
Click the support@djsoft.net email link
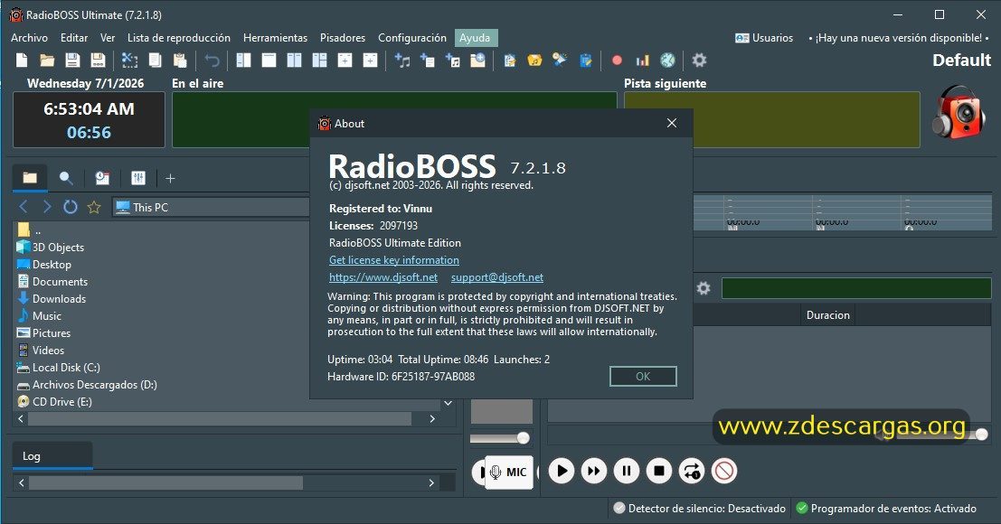point(497,277)
